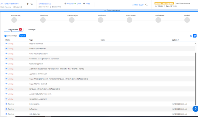Click the Credit Analysis progress step circle
This screenshot has width=198, height=117.
click(72, 20)
